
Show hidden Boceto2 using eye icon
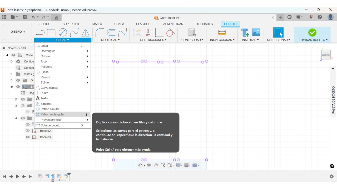28,131
